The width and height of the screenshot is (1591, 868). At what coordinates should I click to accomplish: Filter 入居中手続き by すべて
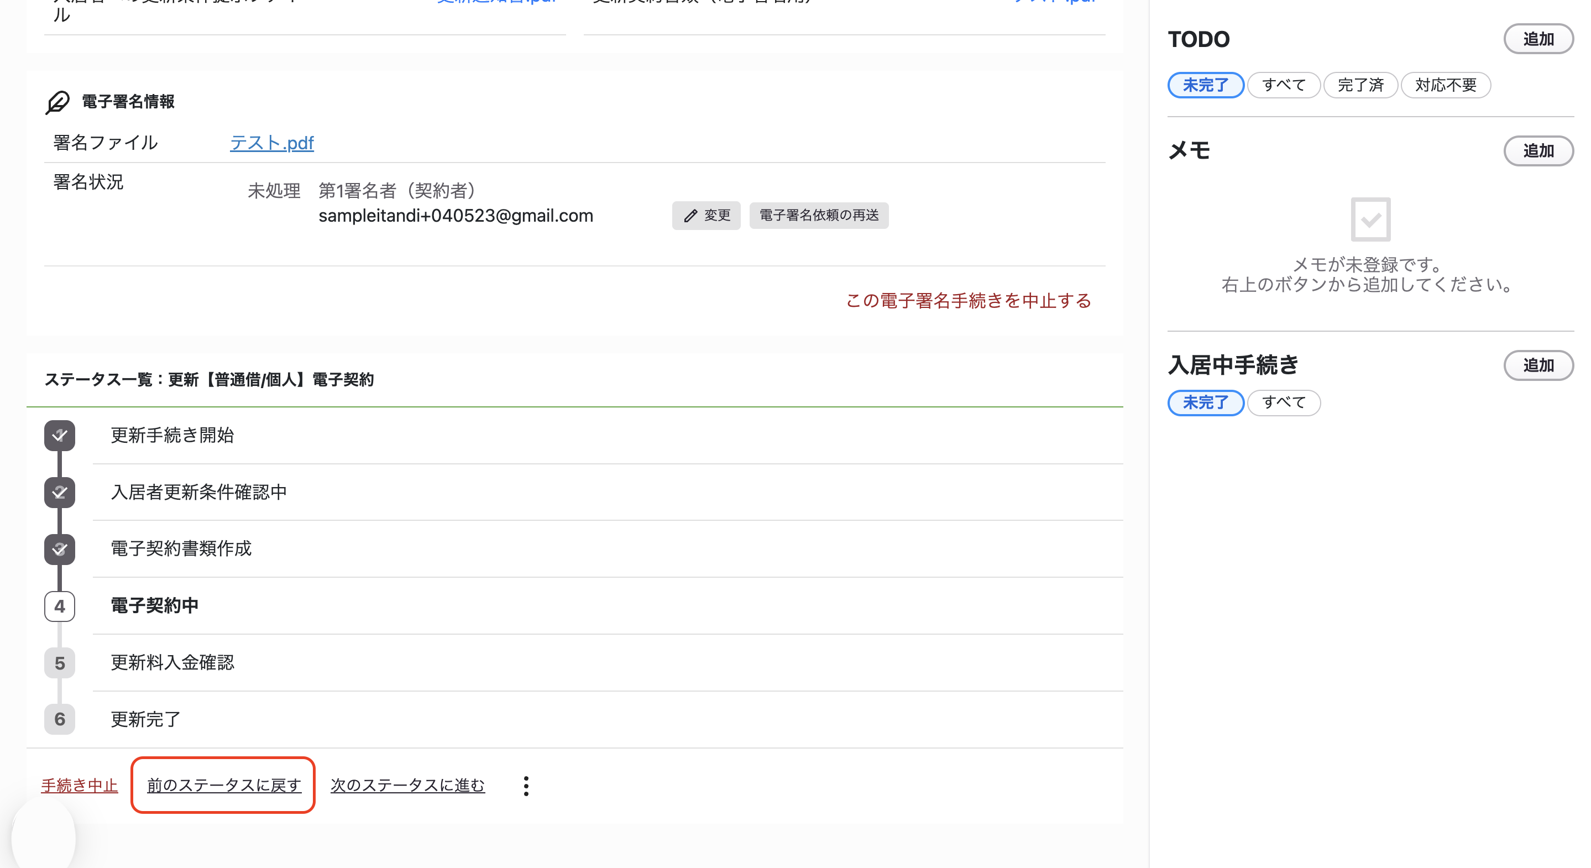point(1284,403)
